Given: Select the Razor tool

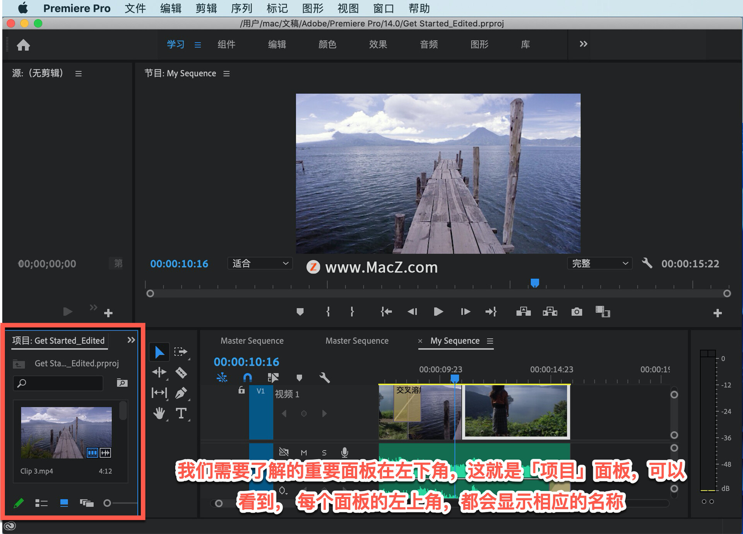Looking at the screenshot, I should point(181,373).
